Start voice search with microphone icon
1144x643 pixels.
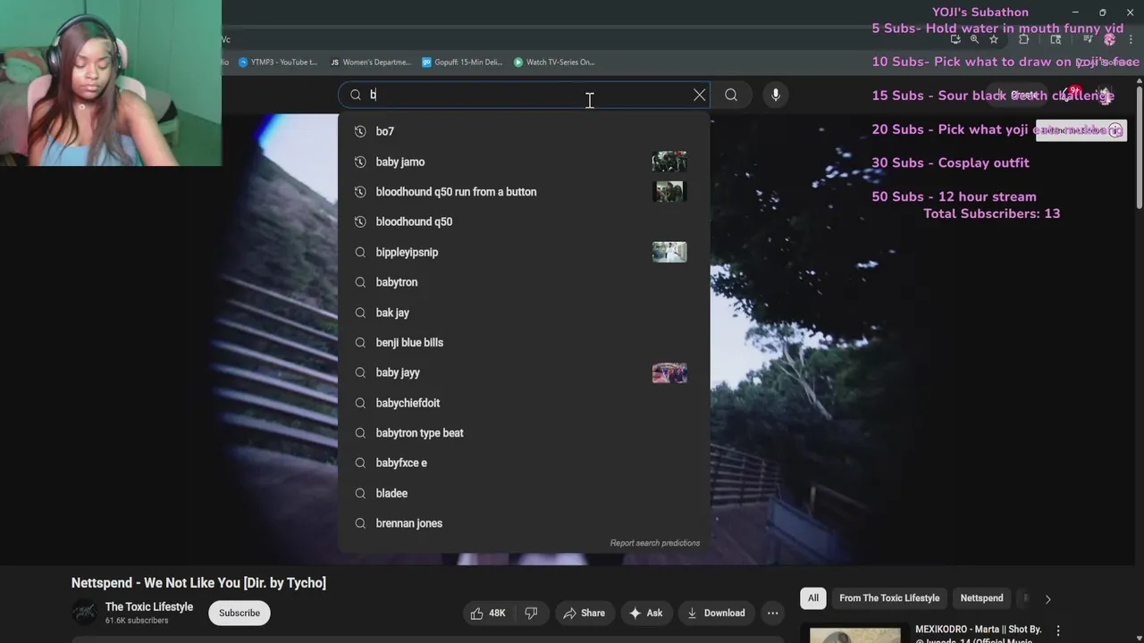pyautogui.click(x=776, y=95)
